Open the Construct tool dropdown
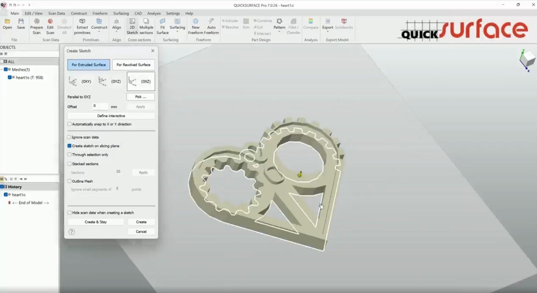The width and height of the screenshot is (537, 293). 99,32
